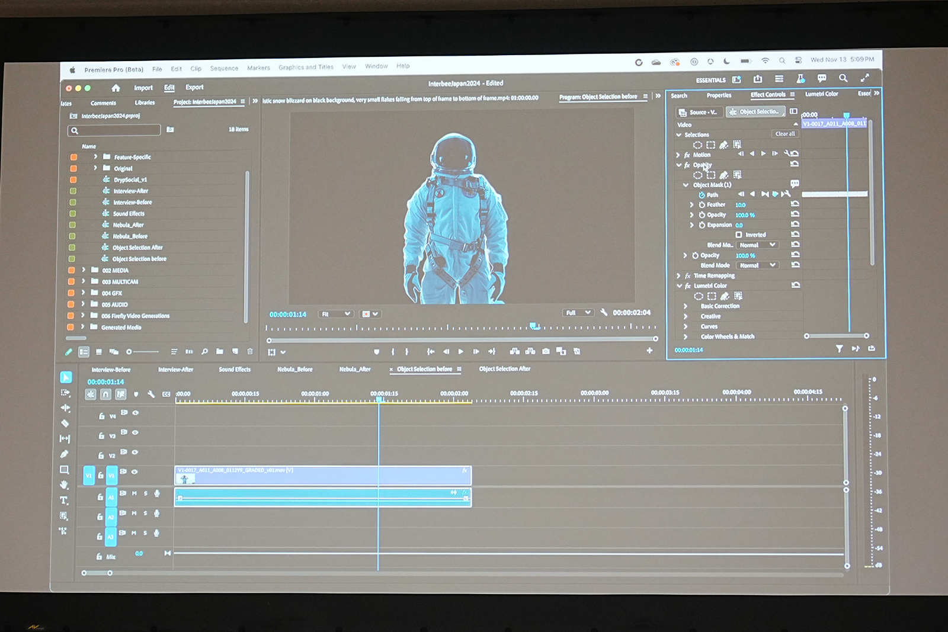Step back one frame in program monitor
This screenshot has height=632, width=948.
coord(446,351)
